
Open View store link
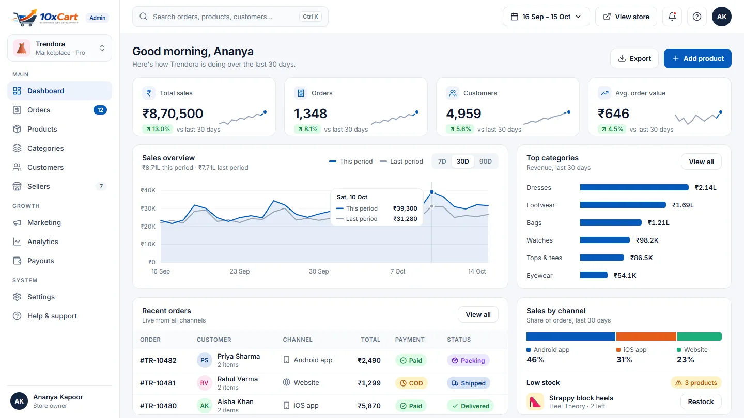(x=626, y=17)
